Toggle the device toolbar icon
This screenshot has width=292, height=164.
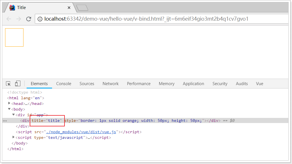(x=18, y=83)
